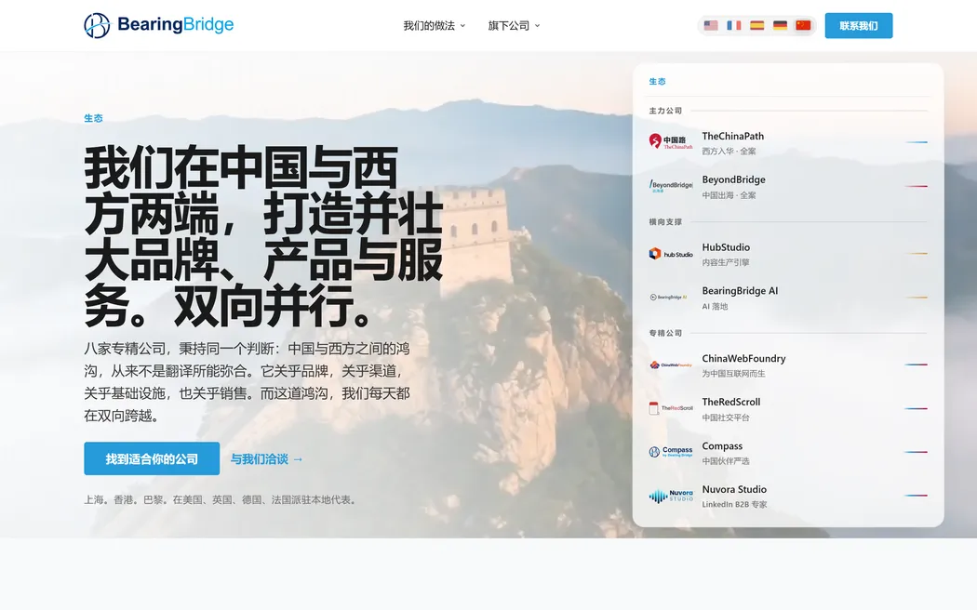This screenshot has width=977, height=610.
Task: Follow the 与我们洽谈 link
Action: (x=267, y=459)
